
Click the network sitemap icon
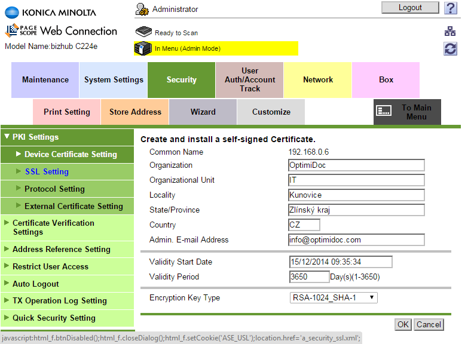coord(451,32)
